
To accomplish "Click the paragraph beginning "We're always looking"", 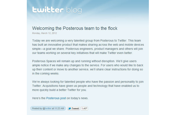I will pyautogui.click(x=88, y=86).
